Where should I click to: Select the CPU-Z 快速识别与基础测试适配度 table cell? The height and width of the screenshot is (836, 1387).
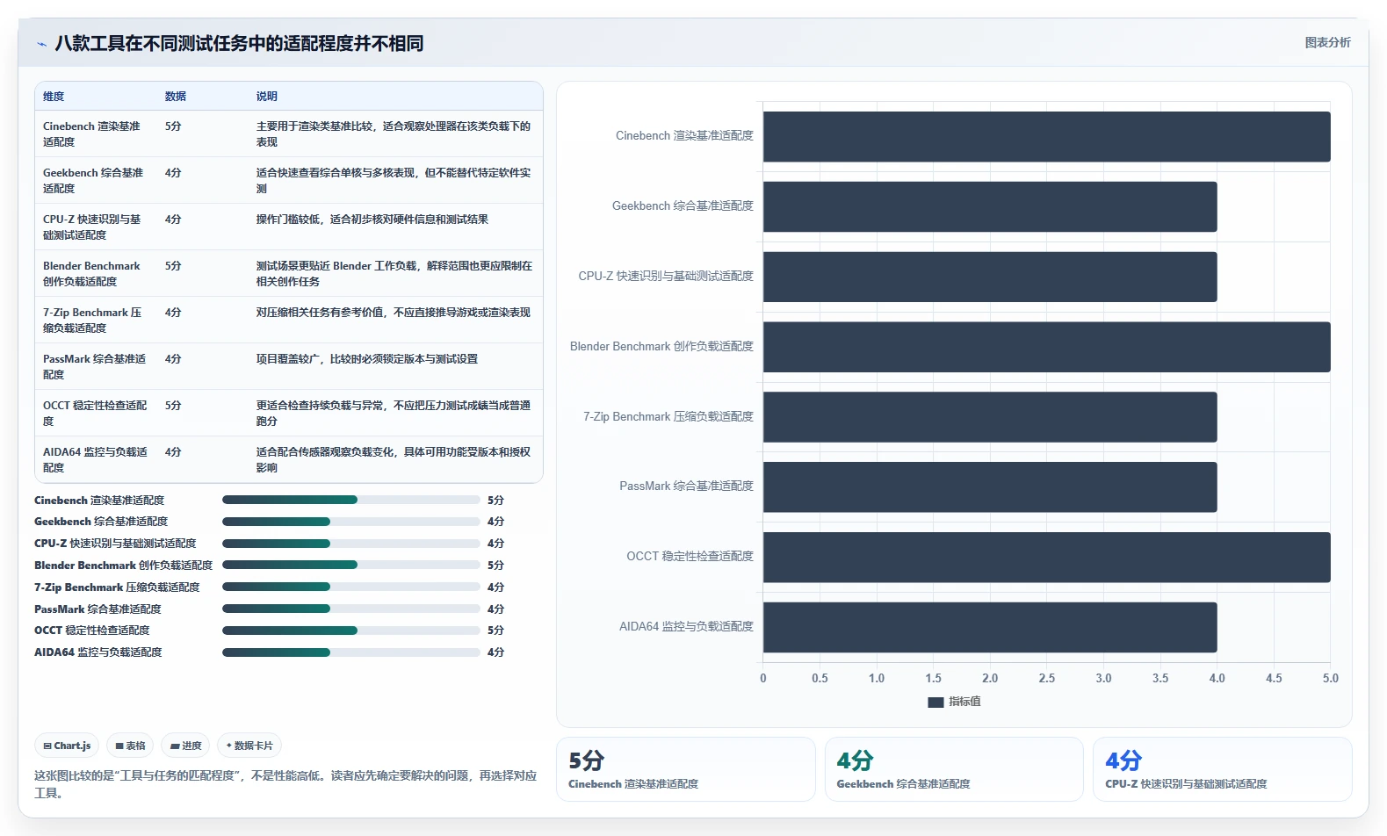tap(95, 227)
